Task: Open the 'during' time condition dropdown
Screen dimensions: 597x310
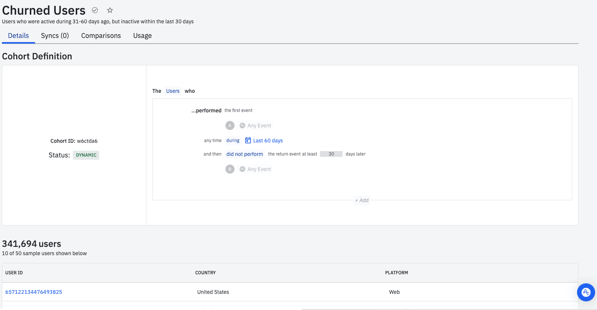Action: pyautogui.click(x=233, y=141)
